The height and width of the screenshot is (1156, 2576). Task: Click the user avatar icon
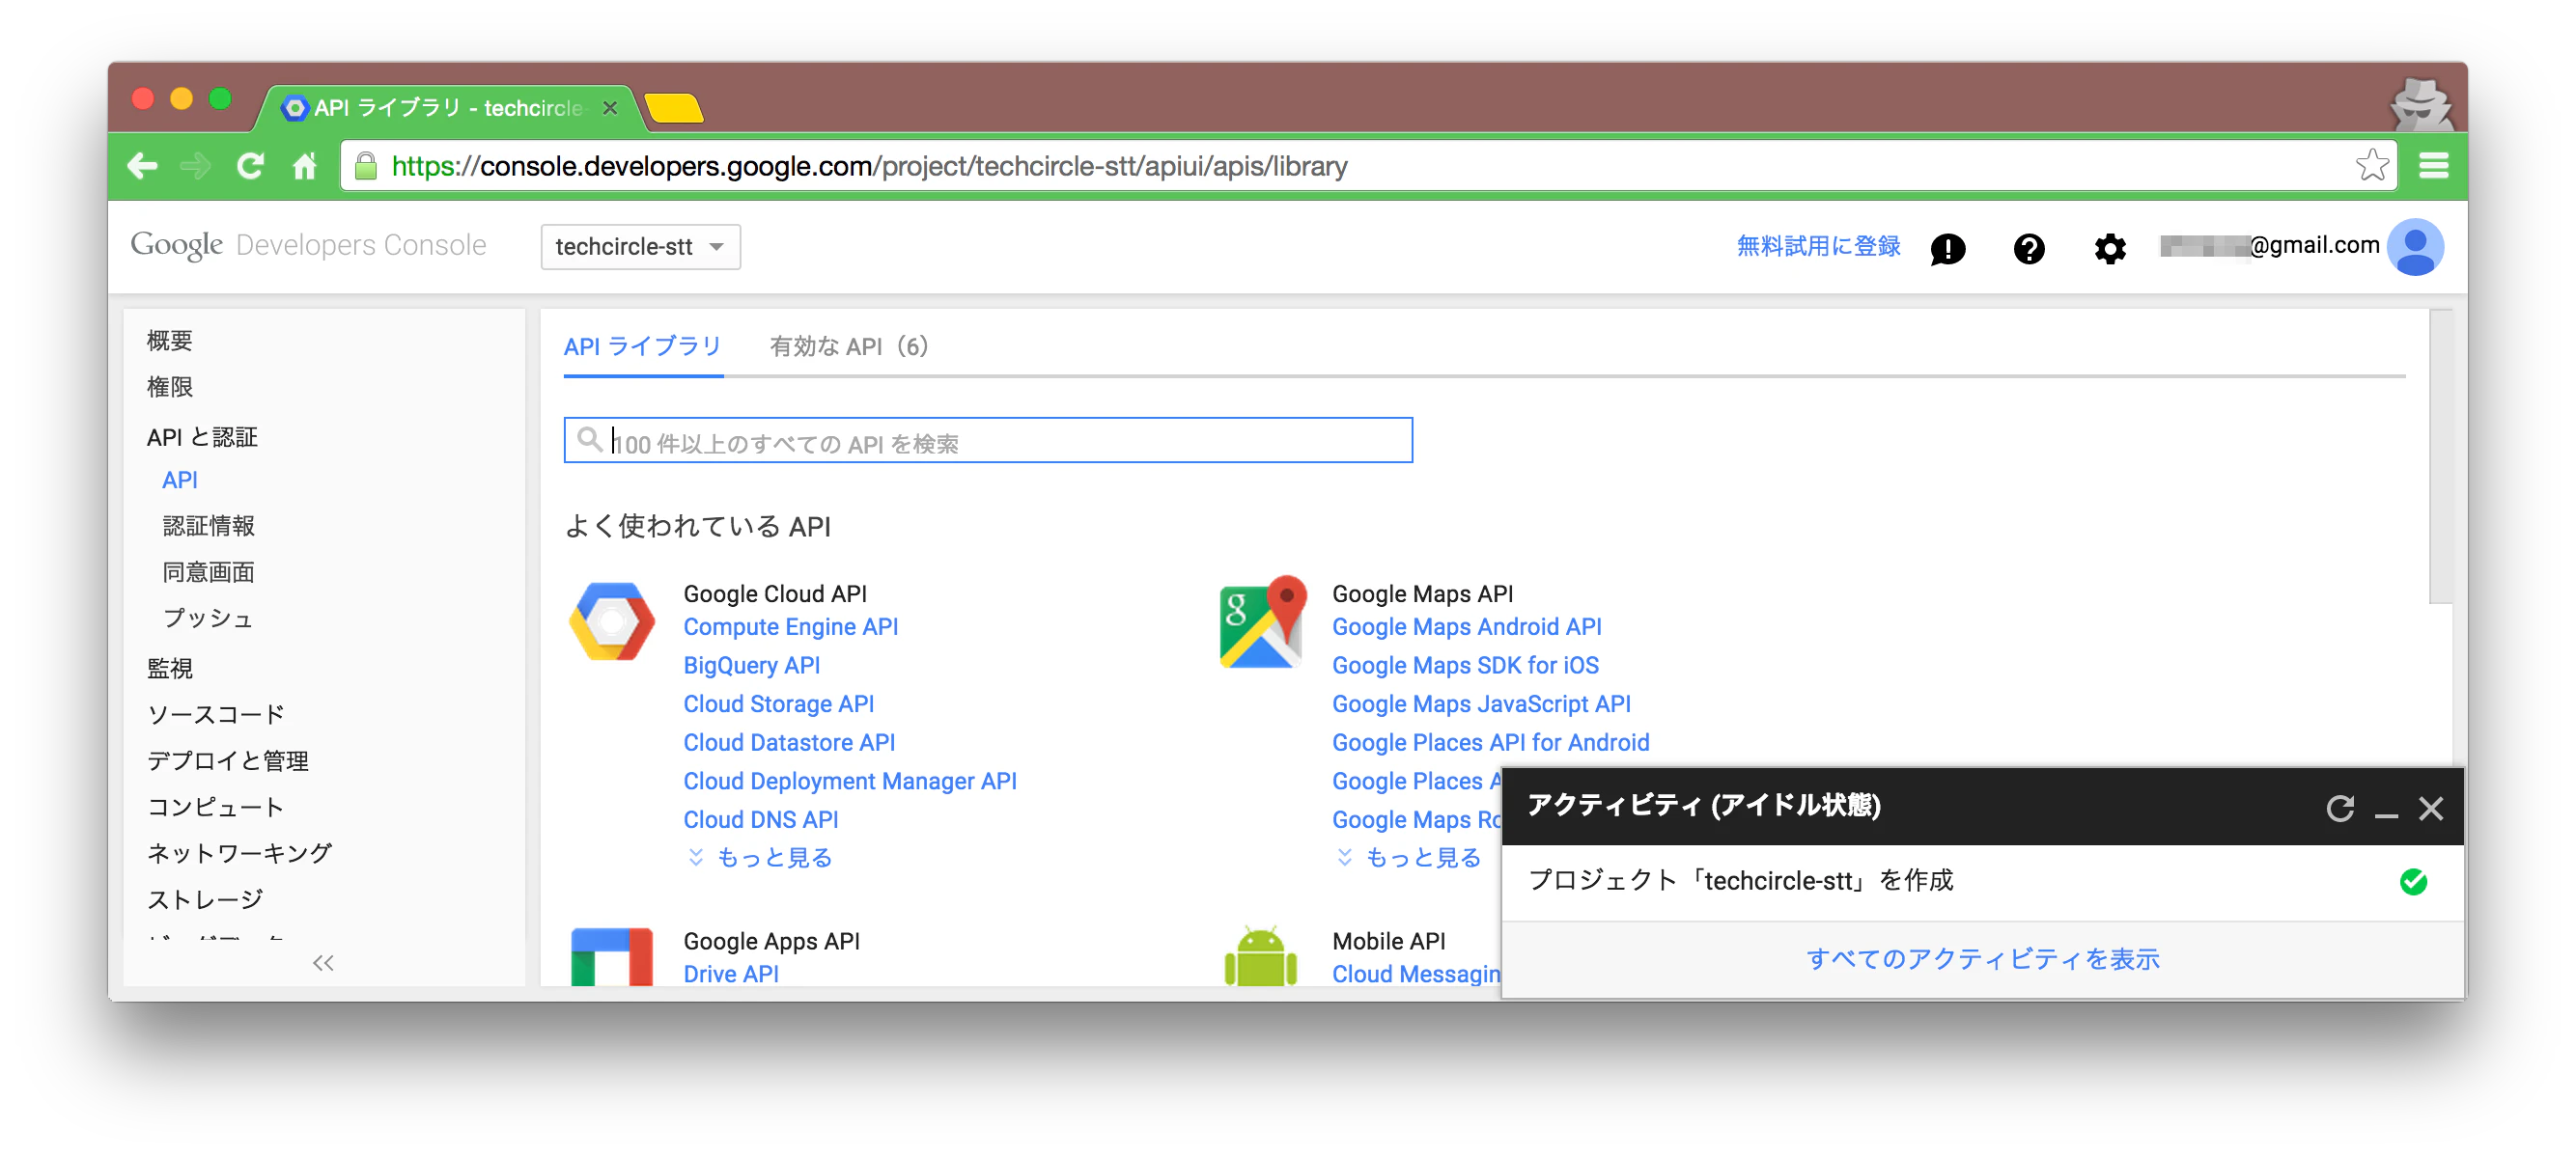pyautogui.click(x=2414, y=247)
